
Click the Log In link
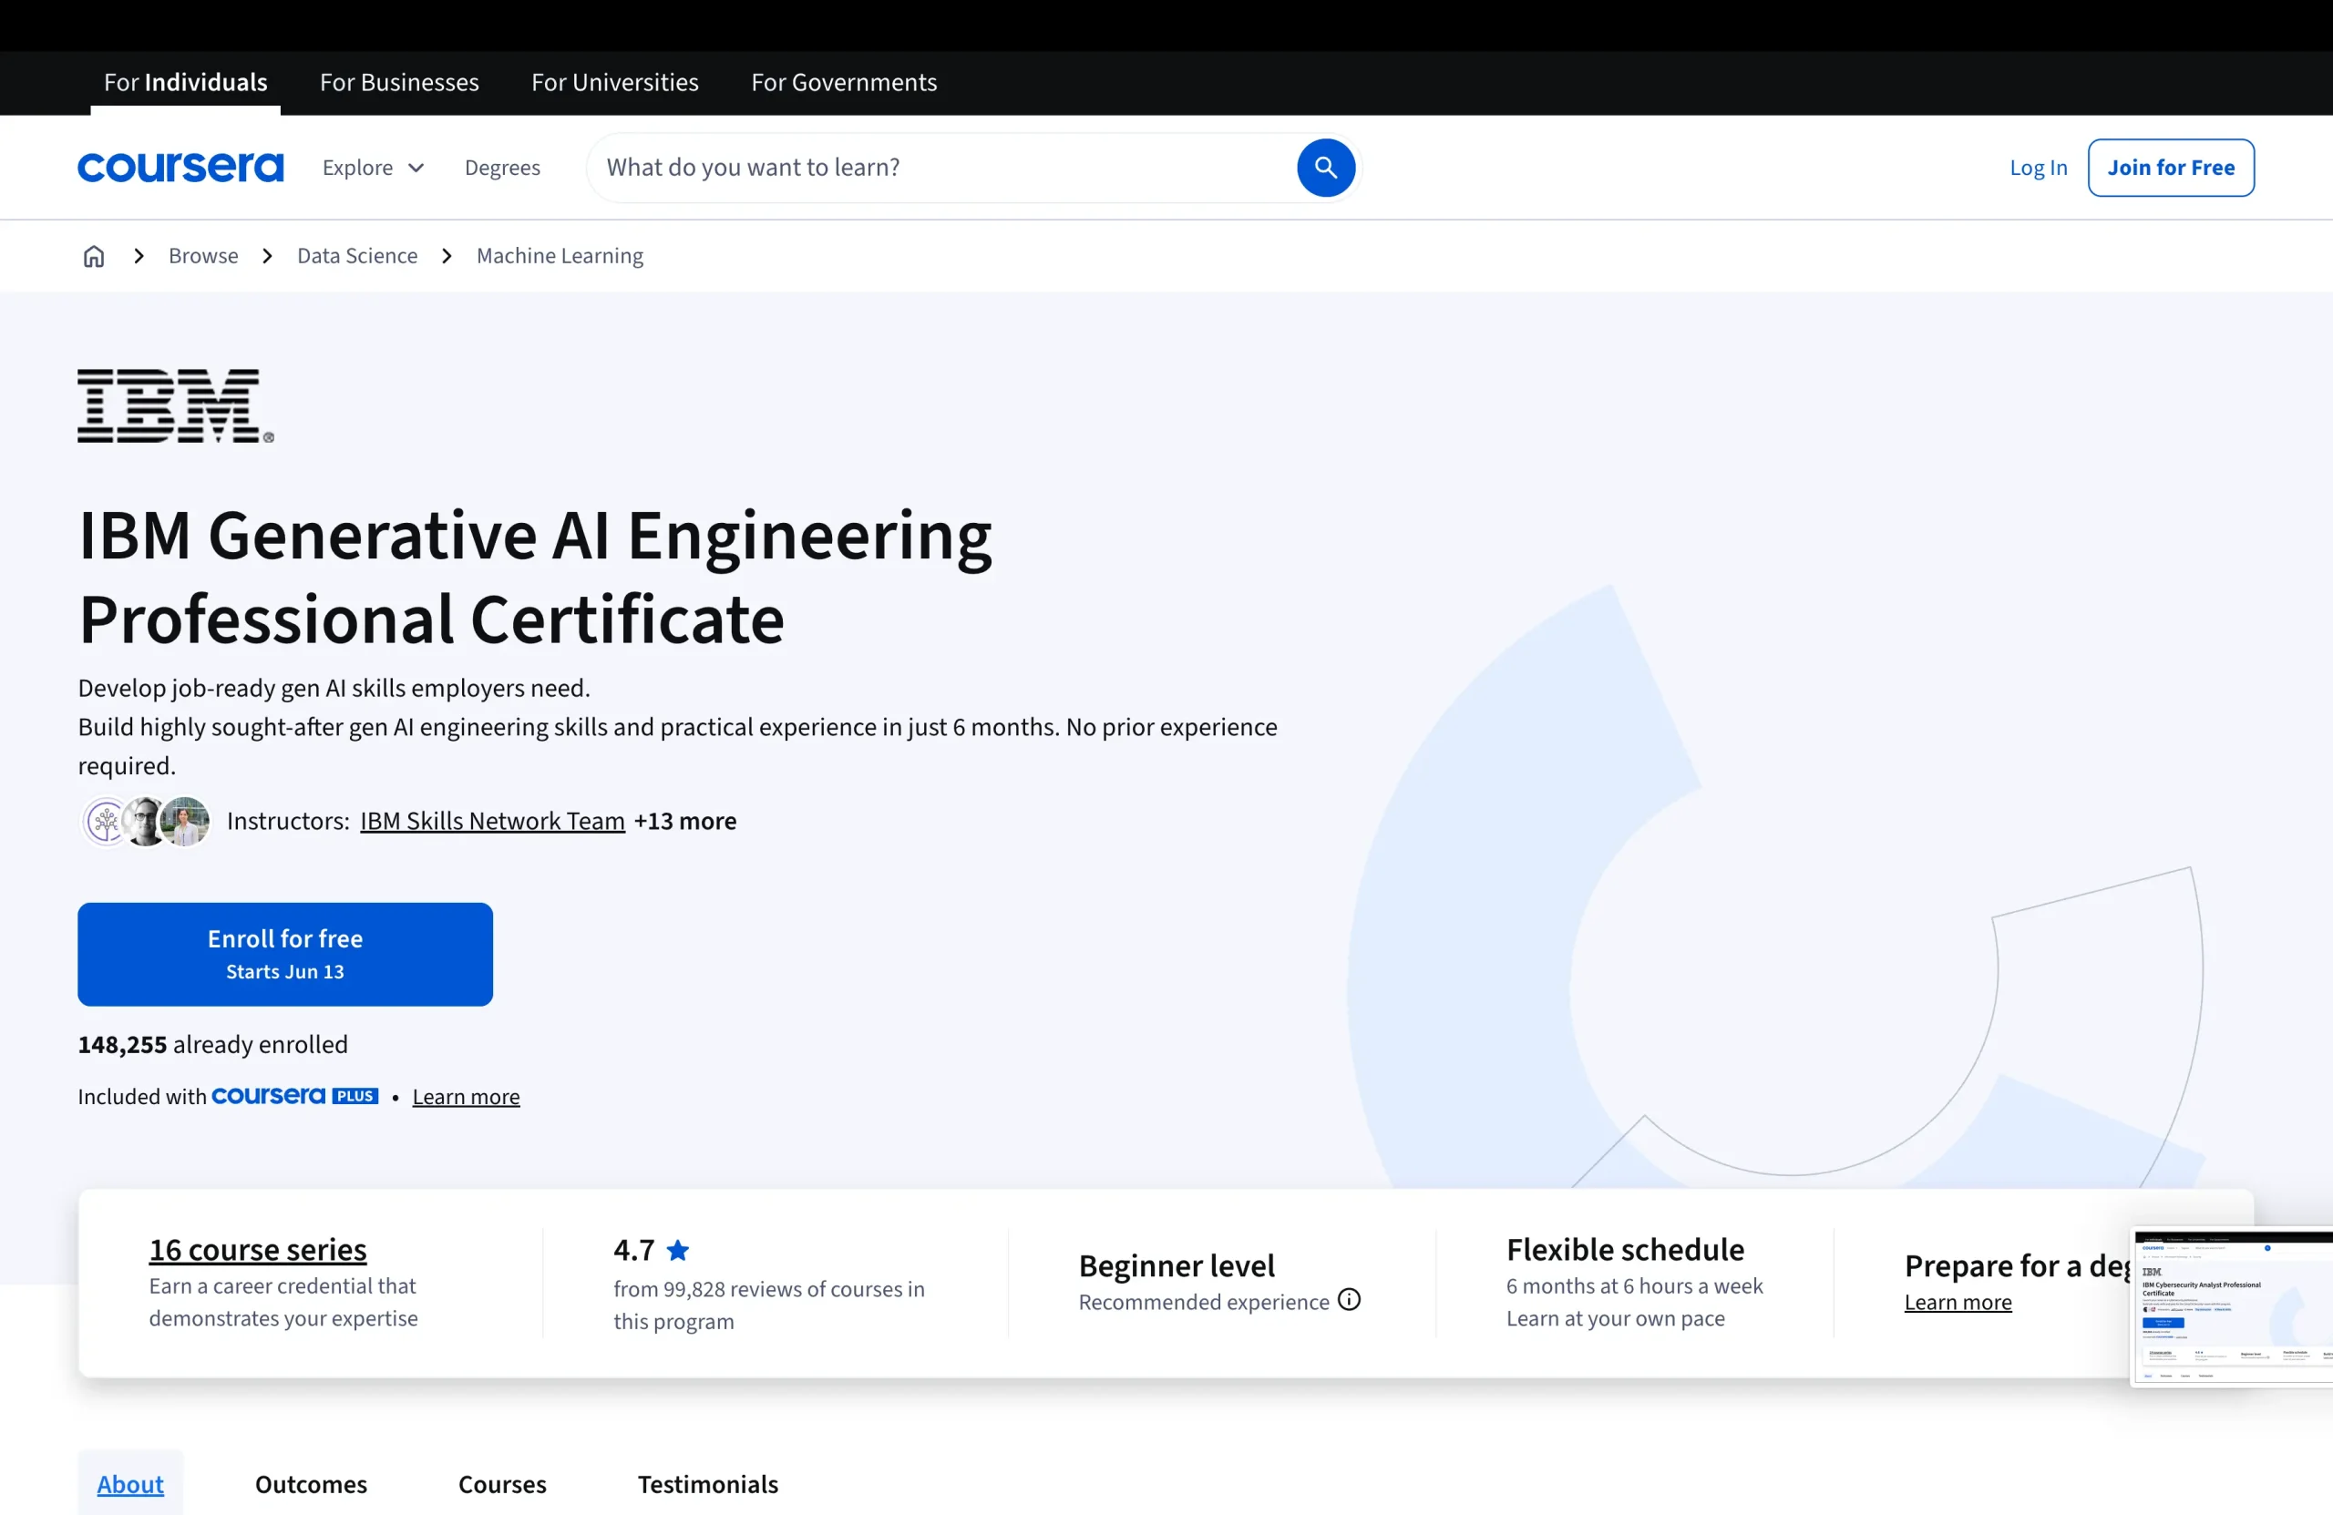[x=2038, y=168]
